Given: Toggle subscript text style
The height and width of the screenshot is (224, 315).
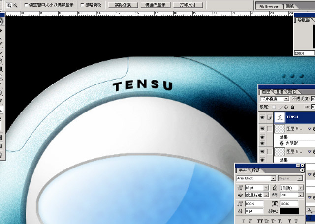Looking at the screenshot, I should [280, 221].
